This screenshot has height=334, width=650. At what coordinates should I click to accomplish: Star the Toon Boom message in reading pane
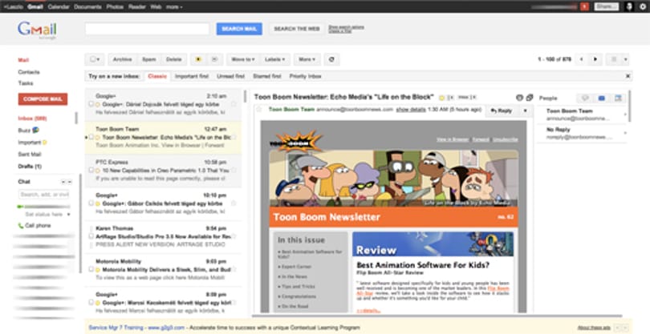point(259,110)
